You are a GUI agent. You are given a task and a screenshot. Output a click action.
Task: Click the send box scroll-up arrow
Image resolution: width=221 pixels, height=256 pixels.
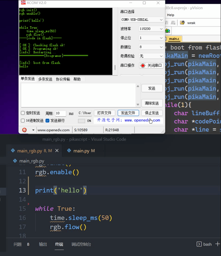click(138, 86)
